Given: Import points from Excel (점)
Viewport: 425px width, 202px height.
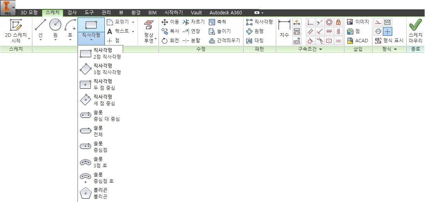Looking at the screenshot, I should point(353,31).
